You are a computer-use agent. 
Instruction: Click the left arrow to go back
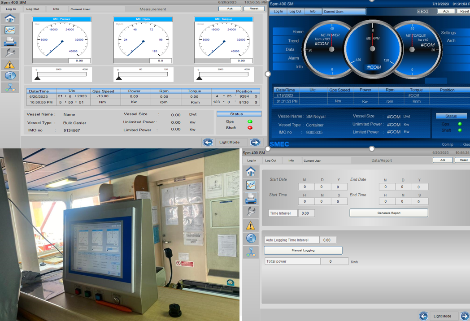[208, 142]
